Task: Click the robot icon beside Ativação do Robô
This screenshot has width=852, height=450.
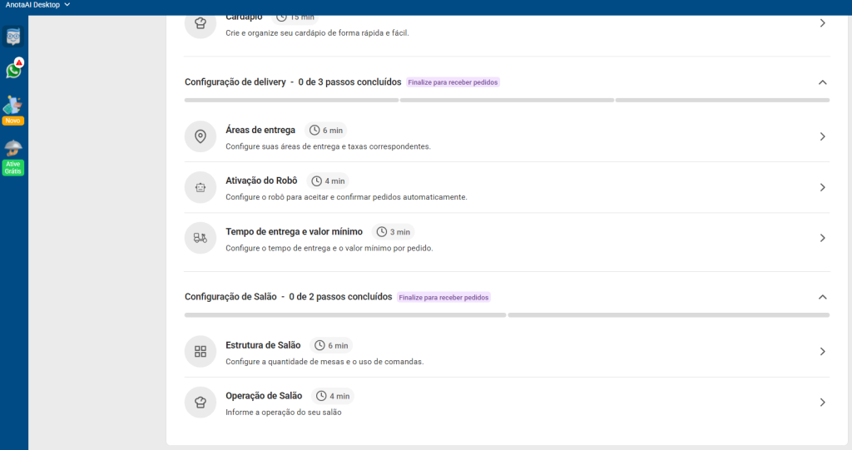Action: point(200,187)
